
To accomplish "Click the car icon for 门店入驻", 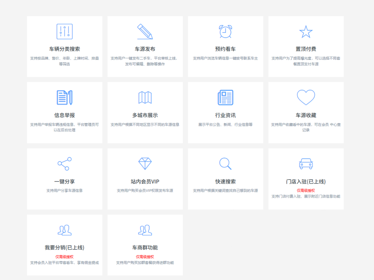I will pos(306,164).
